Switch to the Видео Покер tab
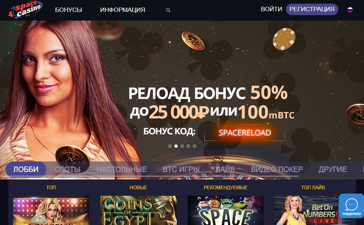Screen dimensions: 364x225 click(x=277, y=169)
